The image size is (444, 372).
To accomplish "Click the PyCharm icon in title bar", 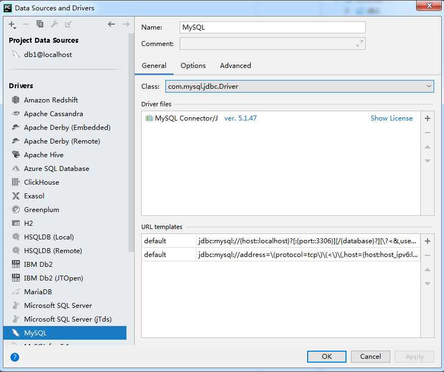I will pos(8,8).
